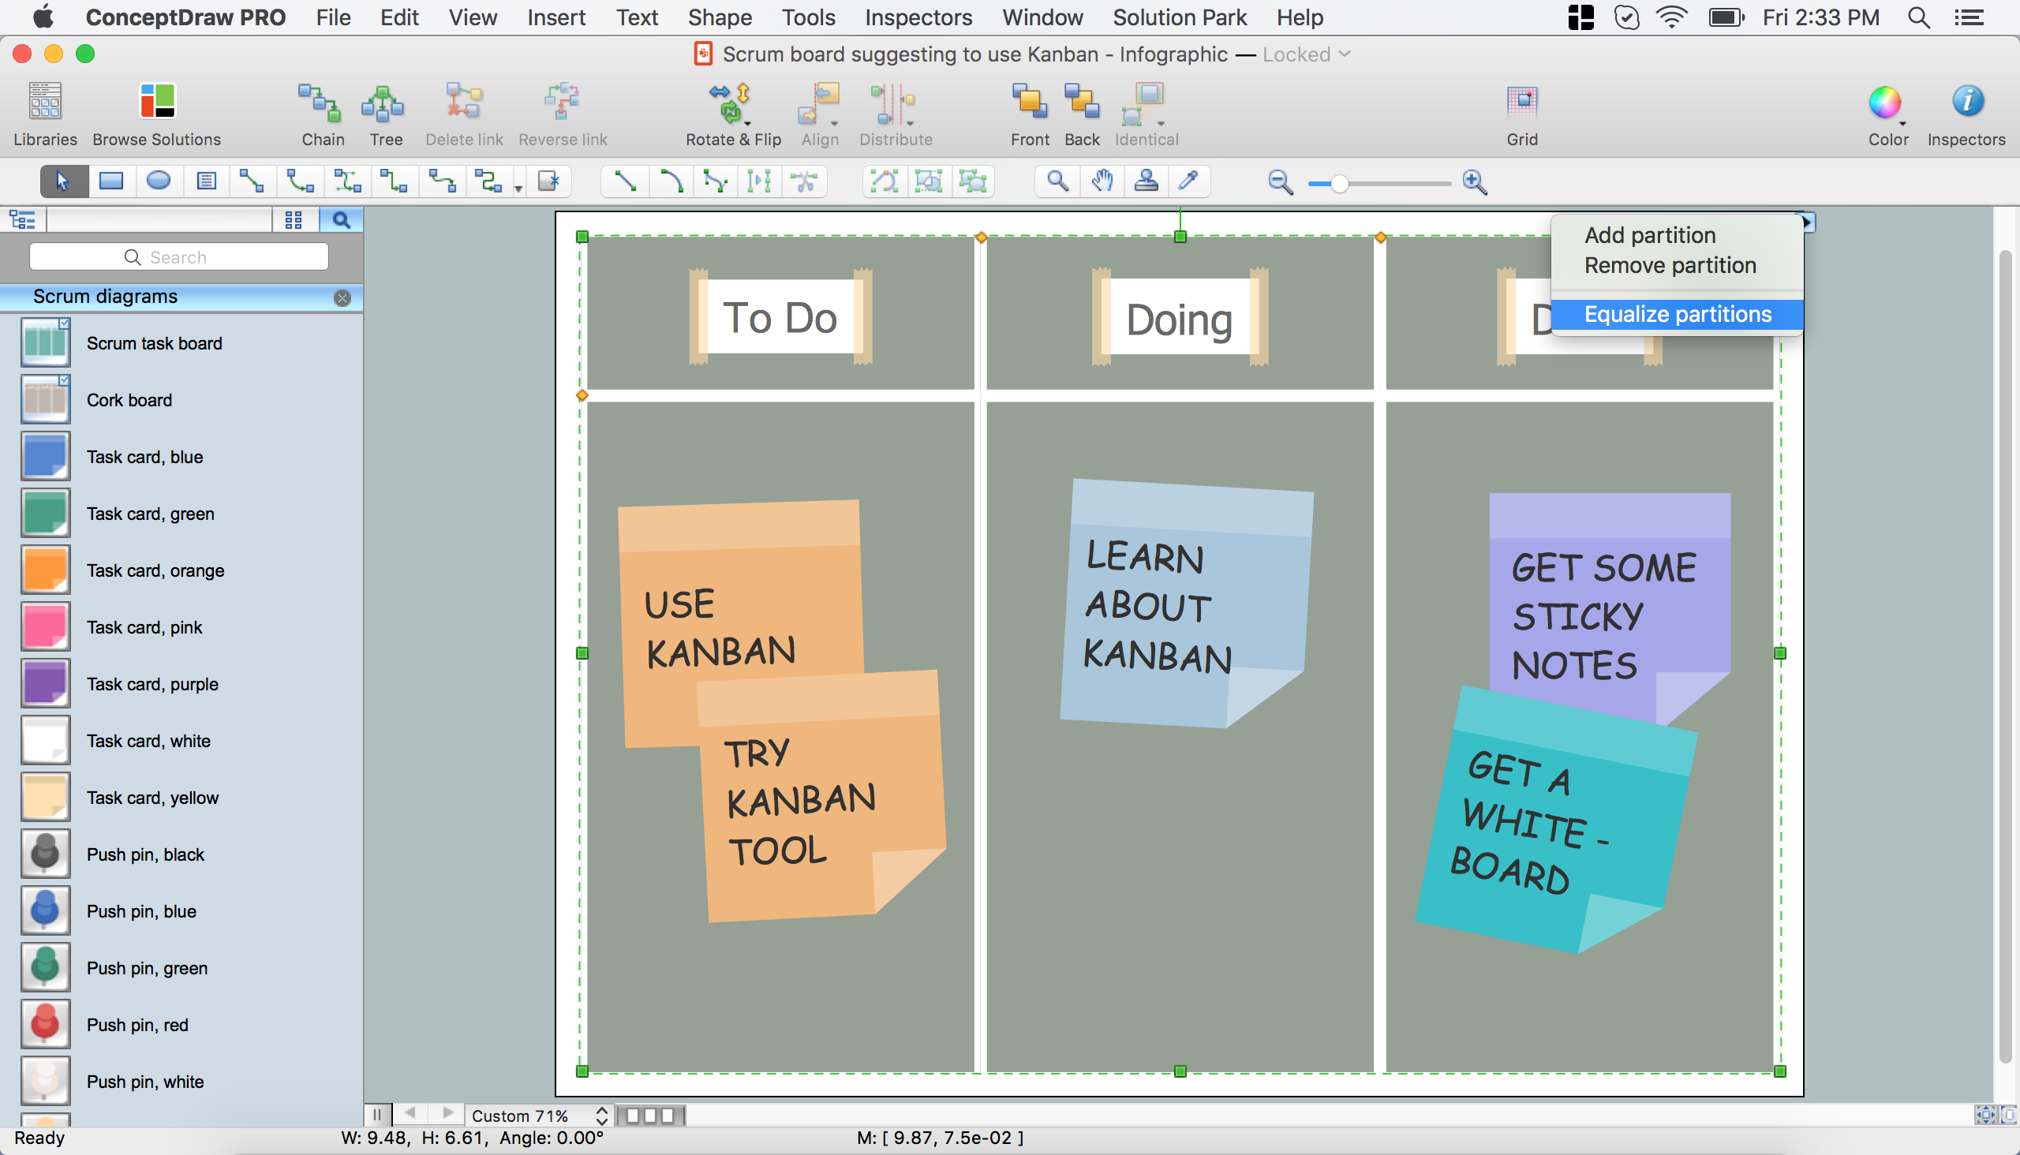Open the Shape menu

(x=720, y=17)
